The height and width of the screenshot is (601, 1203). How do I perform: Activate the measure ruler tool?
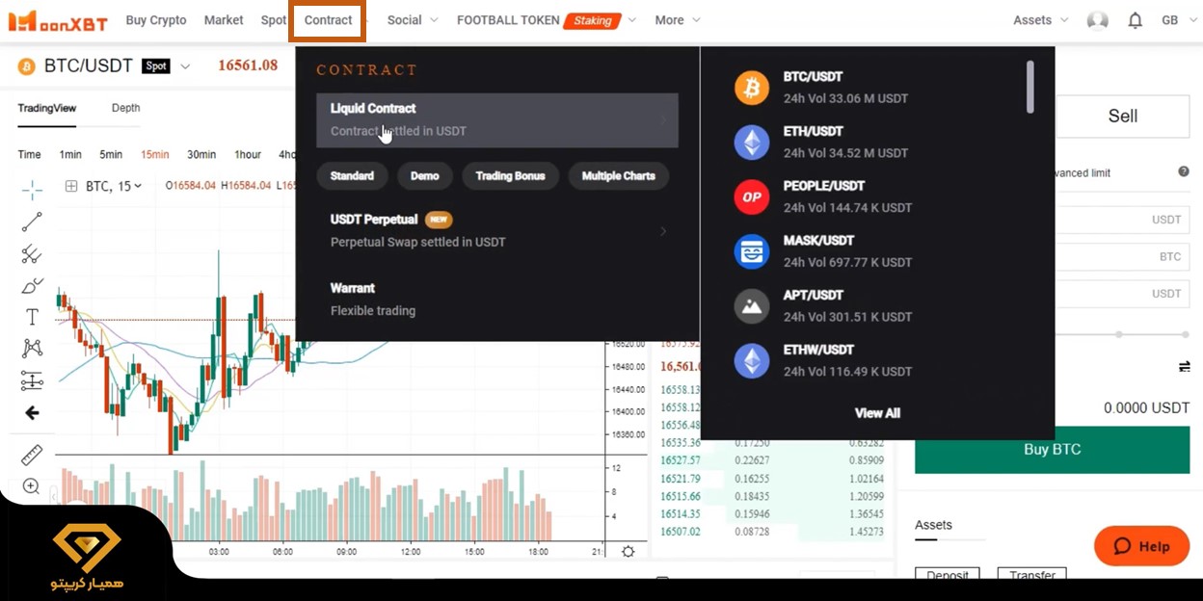click(31, 454)
